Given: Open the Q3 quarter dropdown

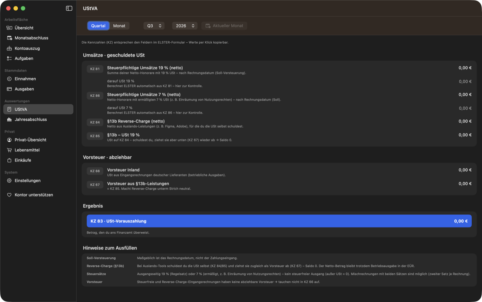Looking at the screenshot, I should click(x=154, y=26).
